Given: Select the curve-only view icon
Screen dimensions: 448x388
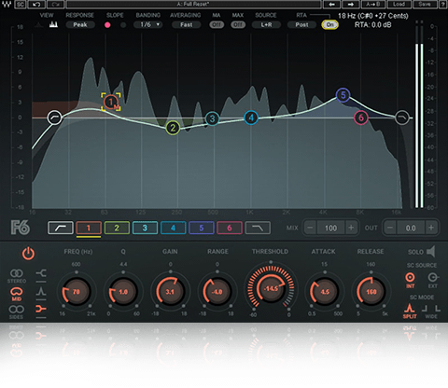Looking at the screenshot, I should (39, 25).
